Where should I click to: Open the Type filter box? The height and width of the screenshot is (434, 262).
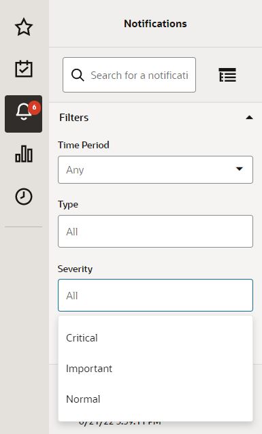tap(155, 231)
